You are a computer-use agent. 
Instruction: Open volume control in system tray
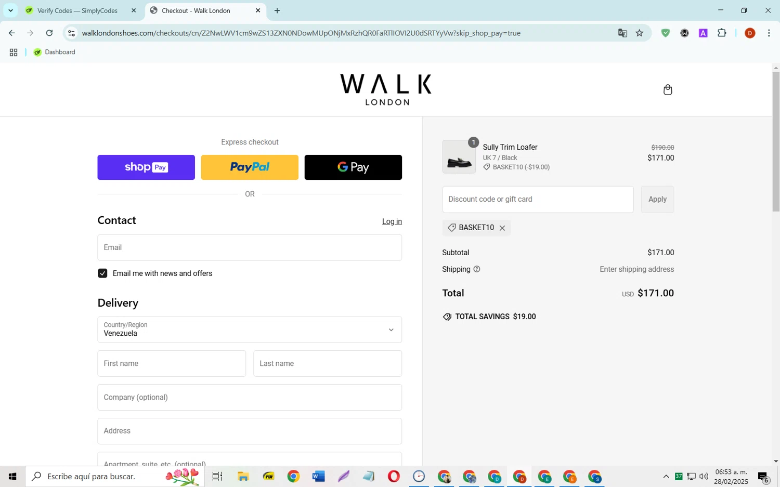(704, 476)
